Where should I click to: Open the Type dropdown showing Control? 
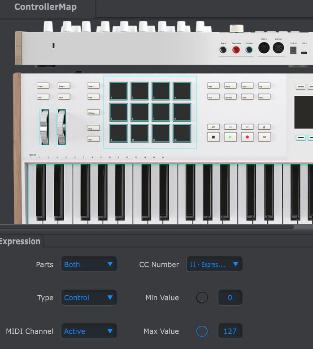tap(89, 298)
